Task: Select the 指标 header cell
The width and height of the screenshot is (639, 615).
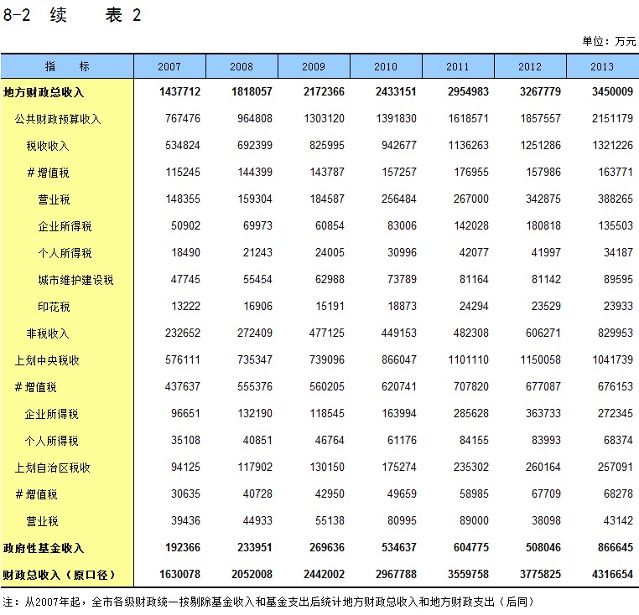Action: 67,67
